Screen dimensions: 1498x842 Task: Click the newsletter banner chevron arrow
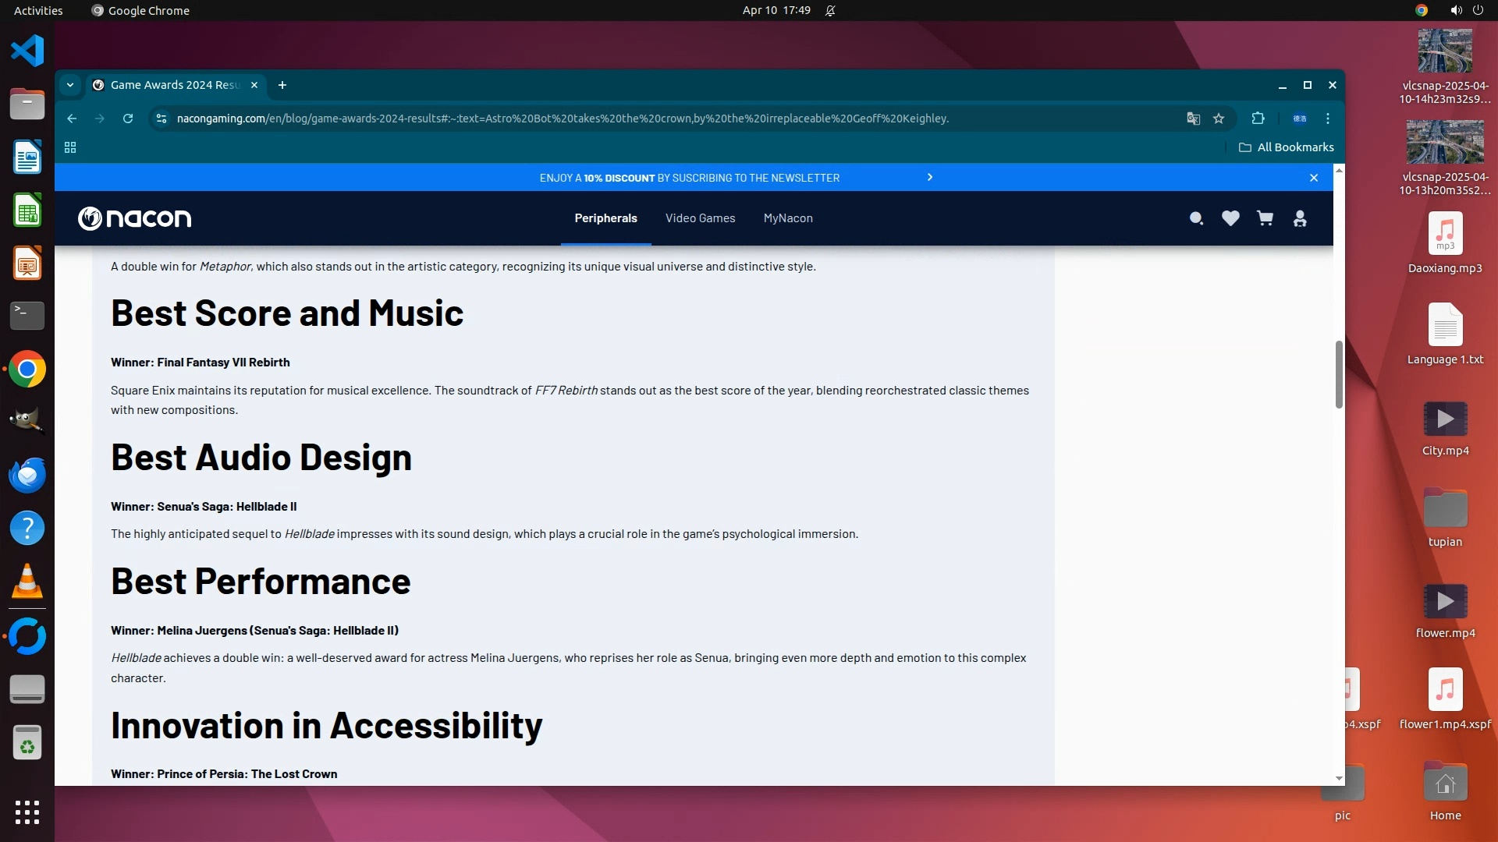929,178
